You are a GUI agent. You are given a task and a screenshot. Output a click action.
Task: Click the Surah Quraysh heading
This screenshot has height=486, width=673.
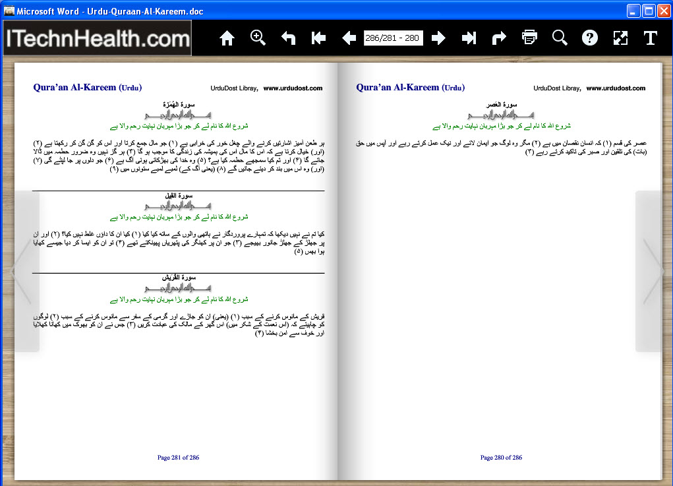pos(179,278)
